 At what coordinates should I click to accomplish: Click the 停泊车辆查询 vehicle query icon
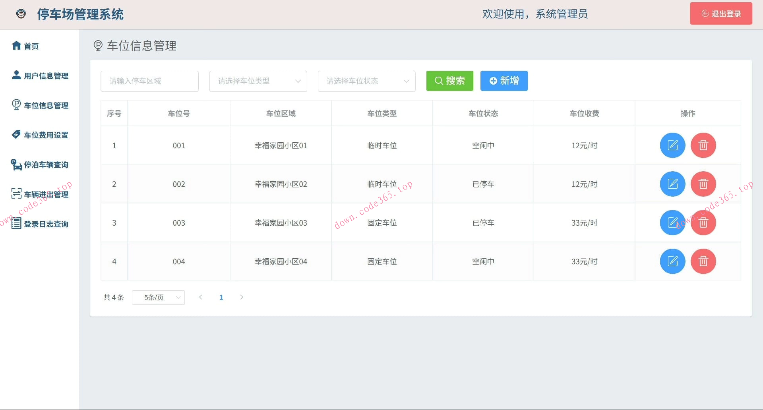coord(16,164)
